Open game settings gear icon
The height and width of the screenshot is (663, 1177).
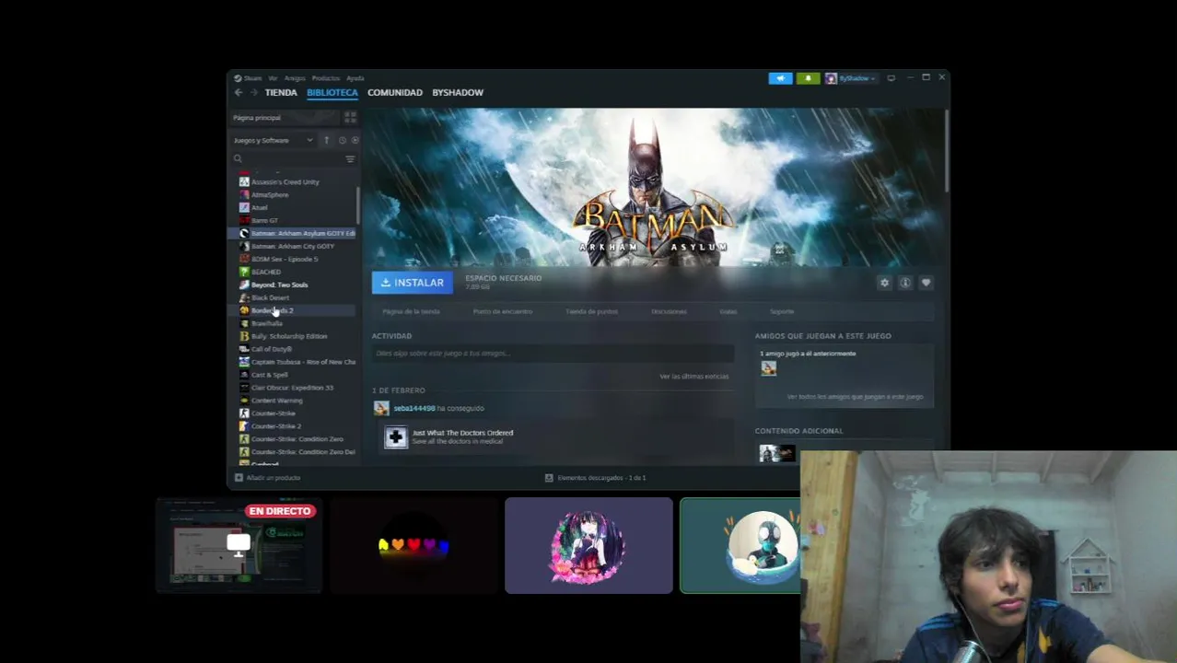884,283
